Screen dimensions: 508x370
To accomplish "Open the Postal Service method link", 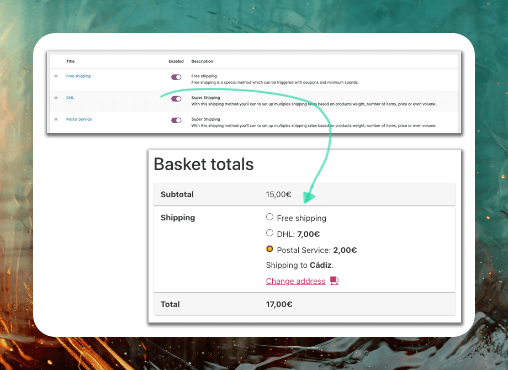I will point(79,119).
